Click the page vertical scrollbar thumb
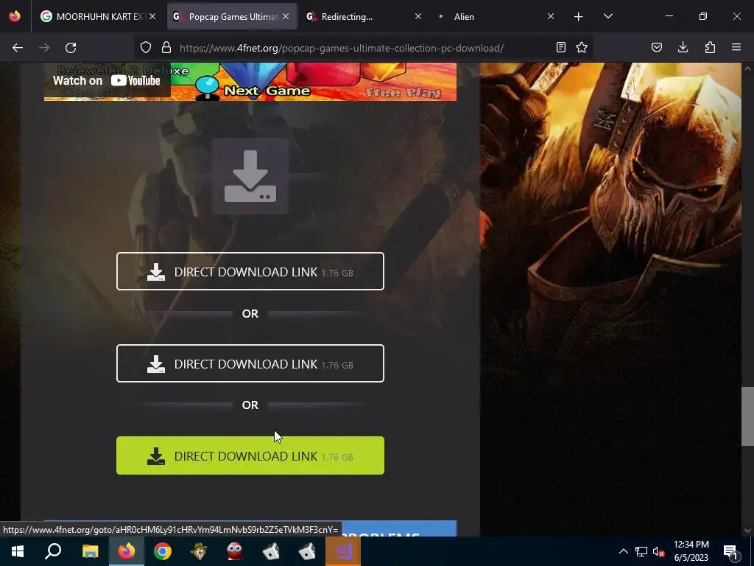The image size is (754, 566). (747, 416)
